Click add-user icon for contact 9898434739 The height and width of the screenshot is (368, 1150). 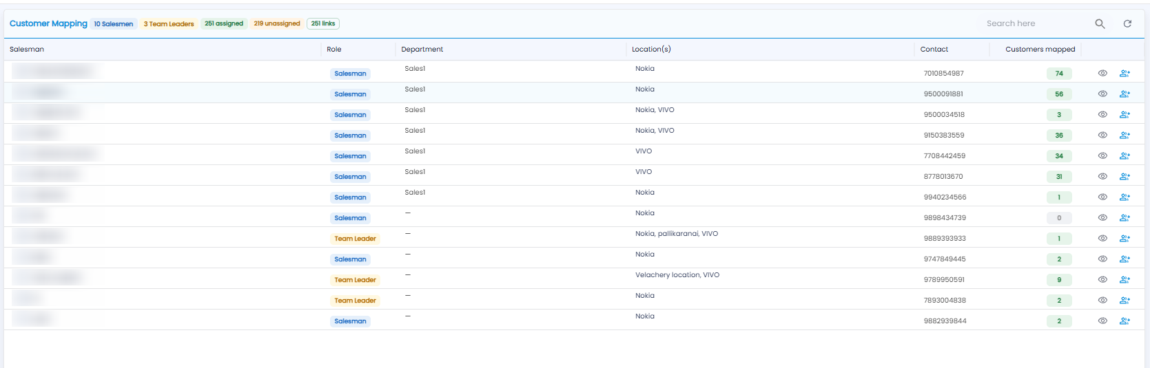pos(1125,217)
